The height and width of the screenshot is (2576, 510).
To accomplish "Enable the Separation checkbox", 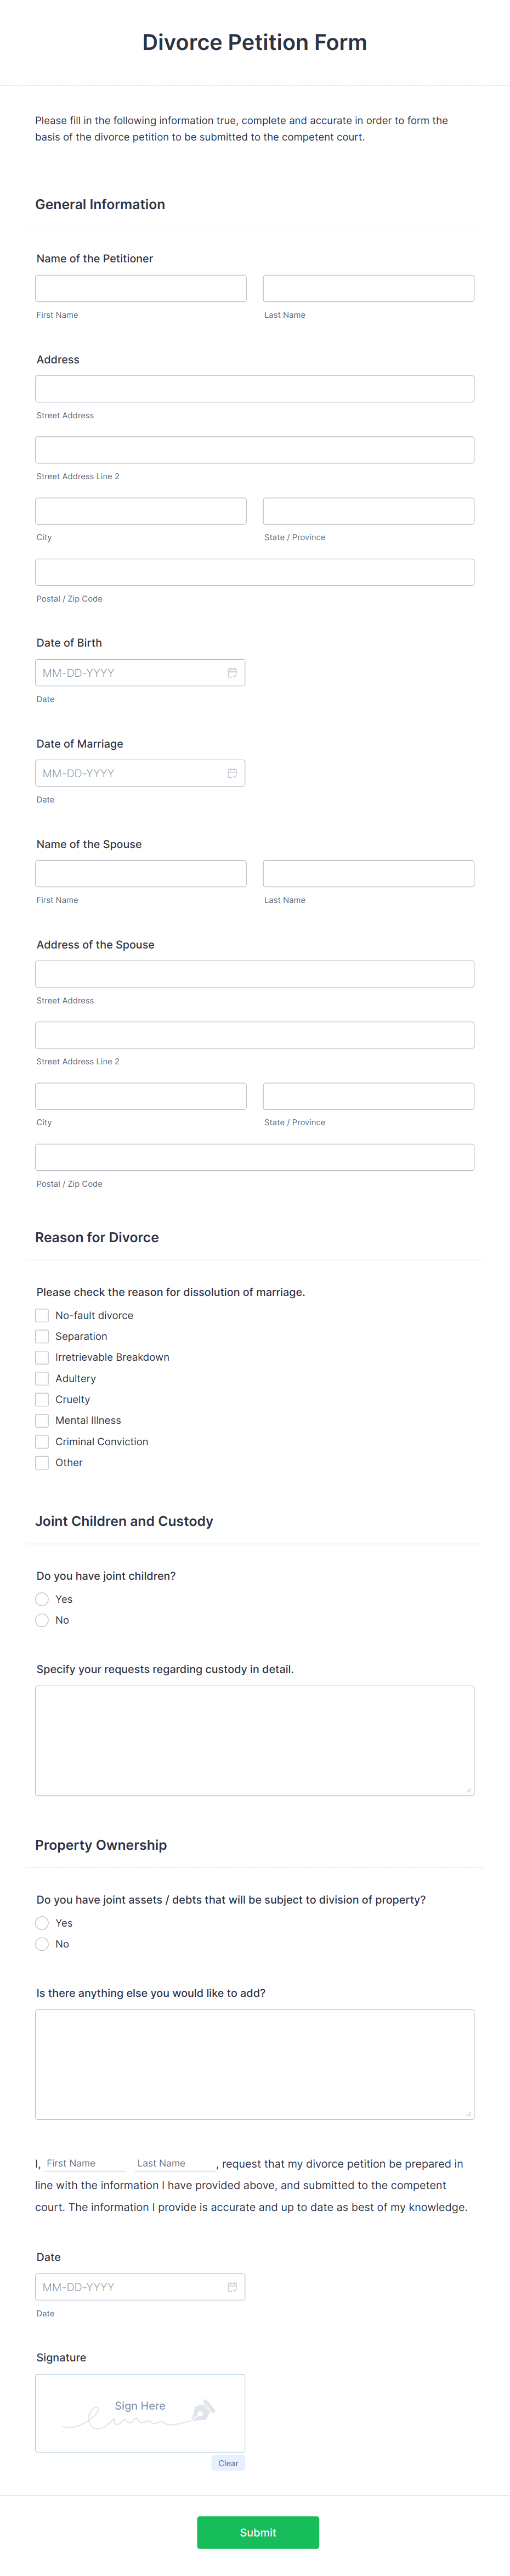I will click(x=42, y=1336).
